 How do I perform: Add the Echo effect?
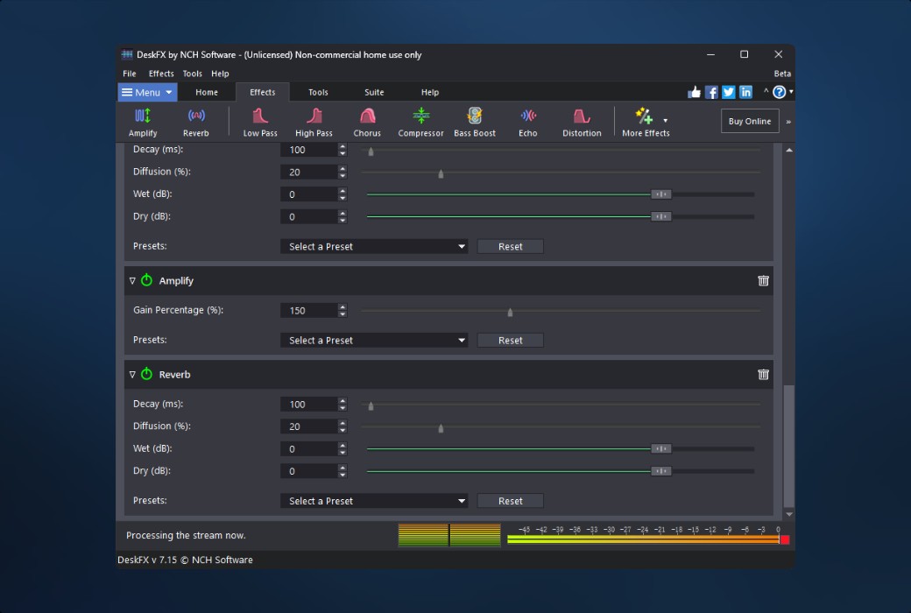527,122
